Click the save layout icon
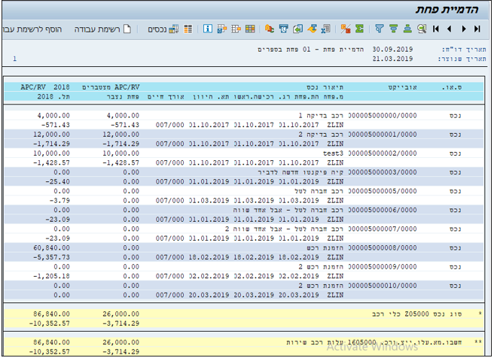494x358 pixels. (222, 29)
